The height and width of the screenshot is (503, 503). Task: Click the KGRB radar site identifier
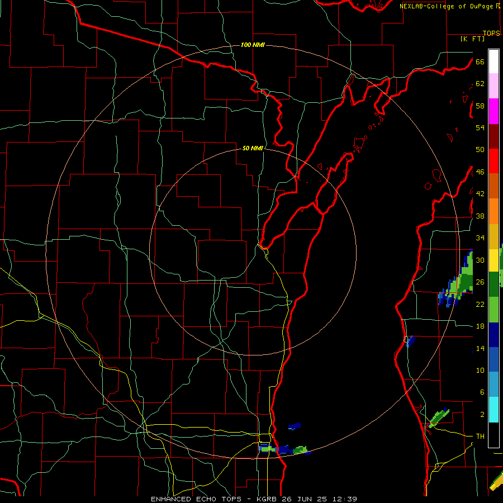[268, 499]
